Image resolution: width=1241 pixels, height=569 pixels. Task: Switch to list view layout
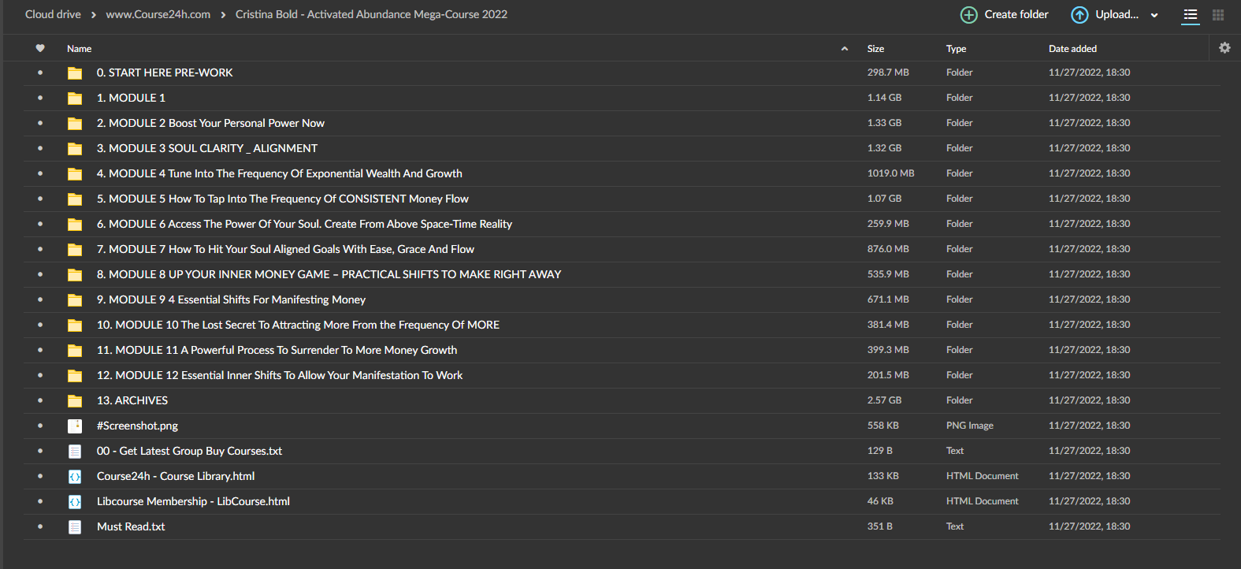point(1191,15)
